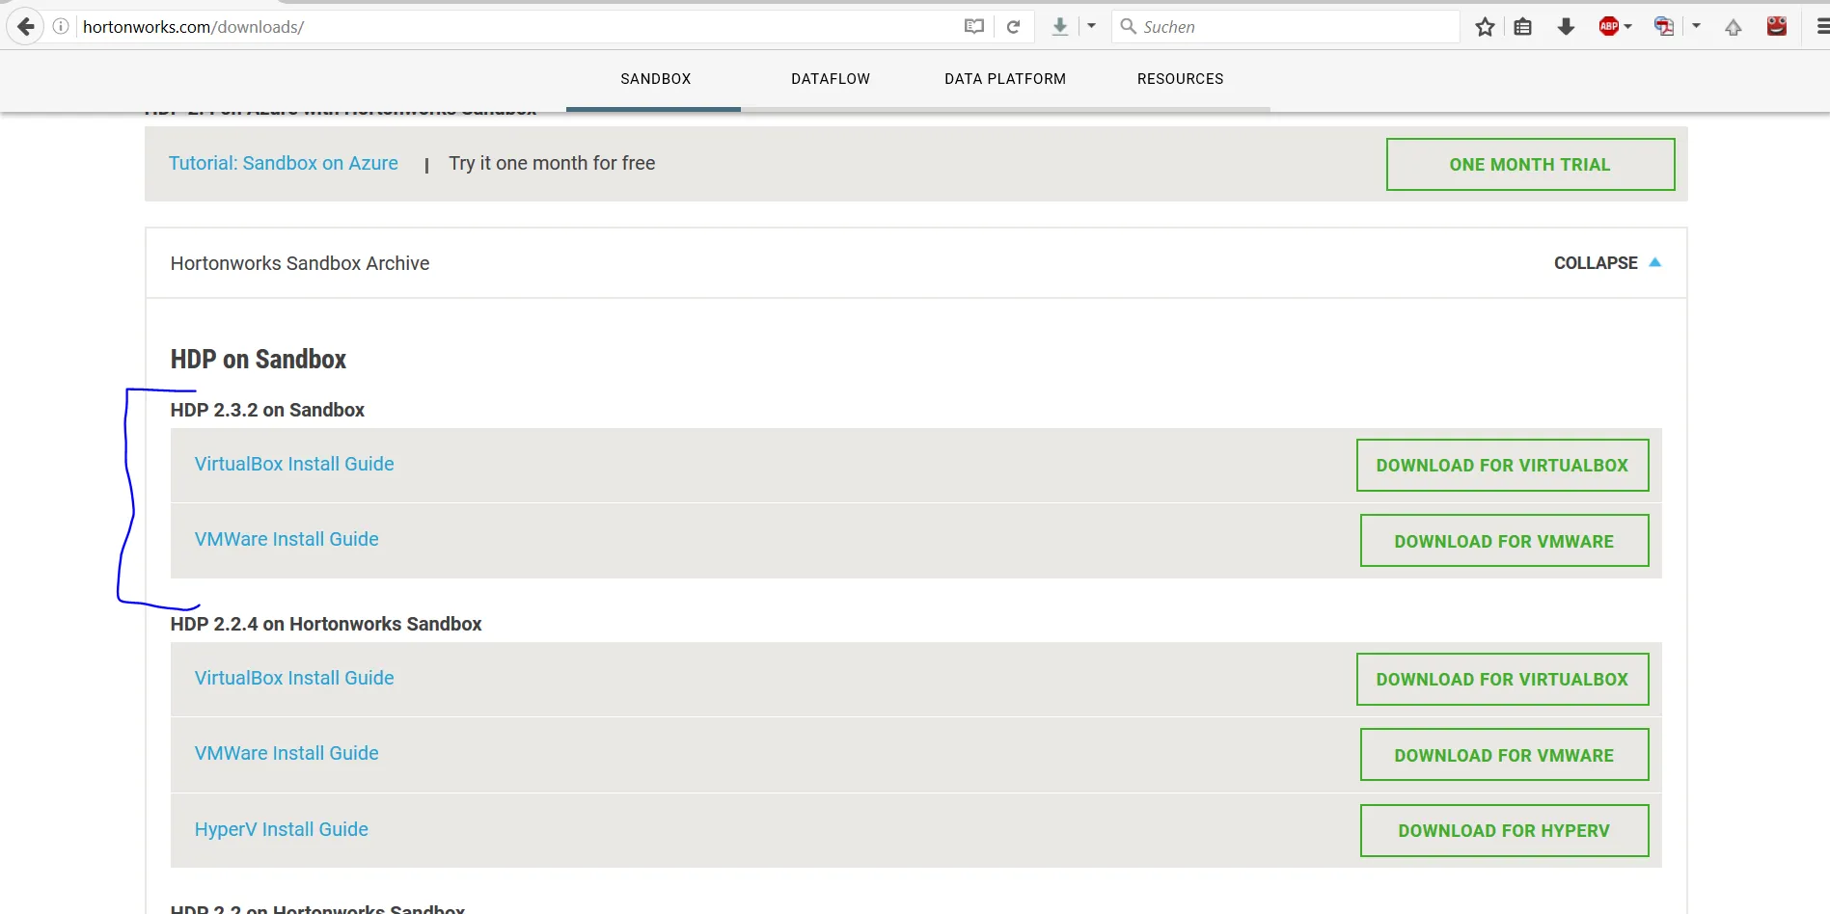Open the Adblock Plus dropdown arrow
The width and height of the screenshot is (1830, 914).
[x=1628, y=27]
